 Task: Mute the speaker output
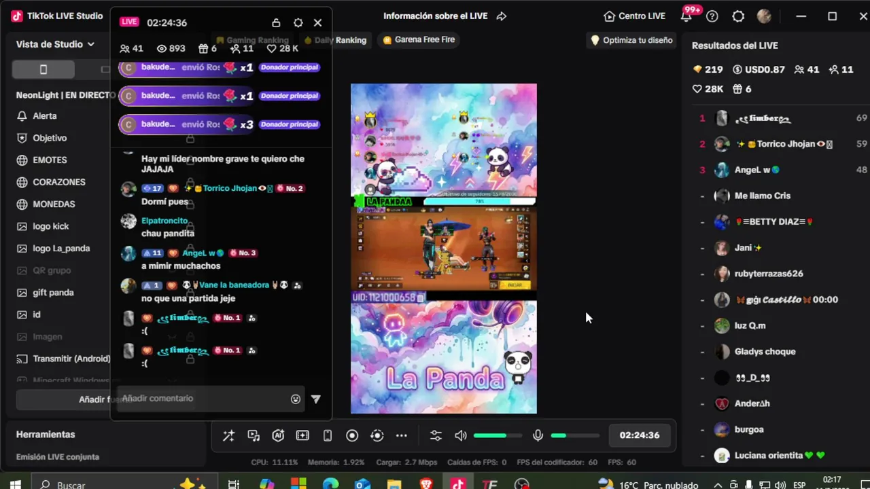click(x=461, y=436)
